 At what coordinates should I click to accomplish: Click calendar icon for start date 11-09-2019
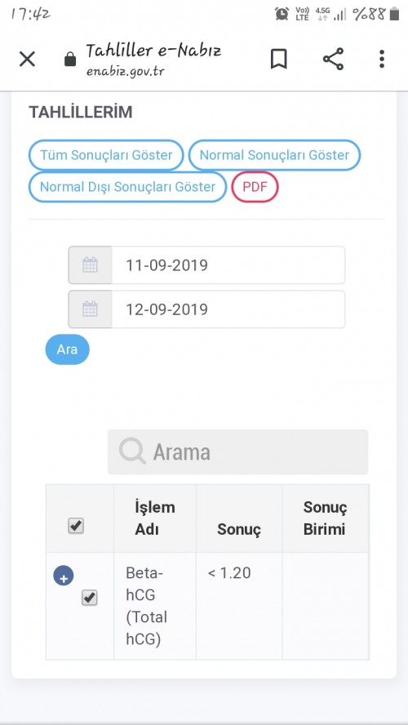[90, 265]
